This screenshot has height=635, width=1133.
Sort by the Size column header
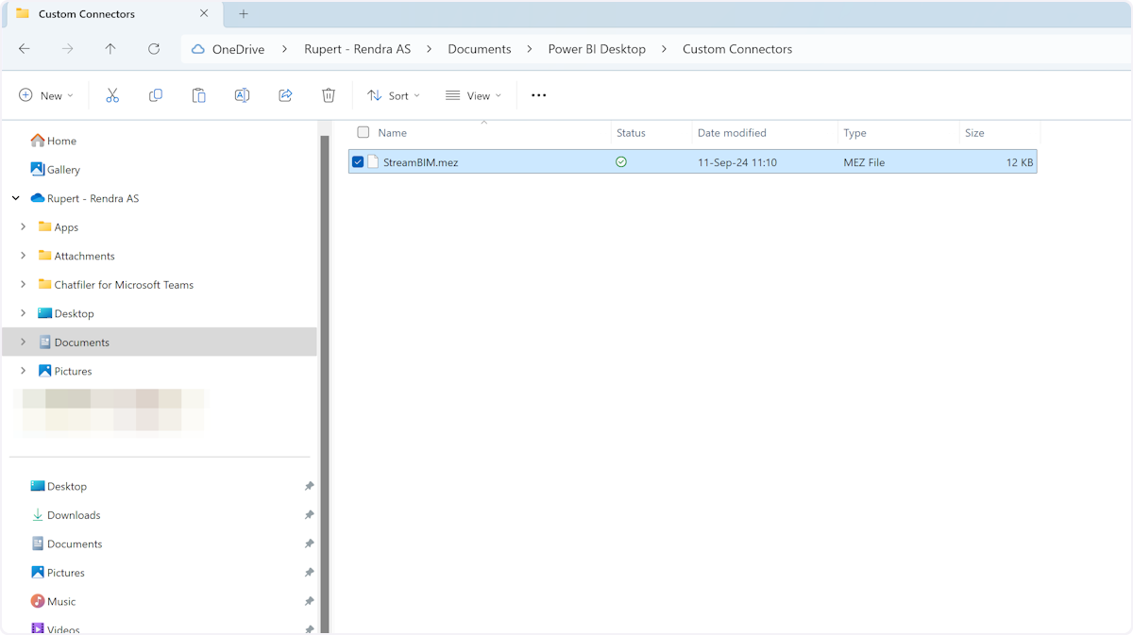click(974, 133)
